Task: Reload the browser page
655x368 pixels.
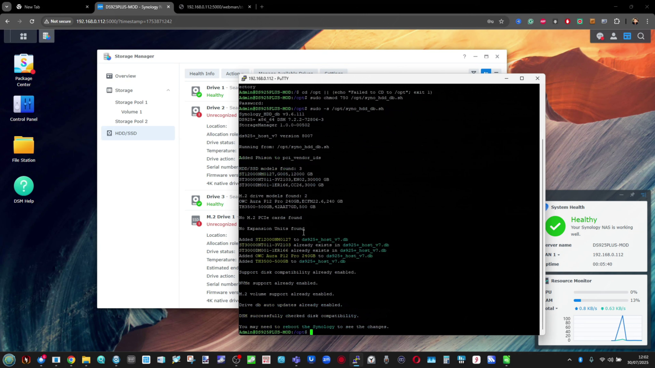Action: point(32,21)
